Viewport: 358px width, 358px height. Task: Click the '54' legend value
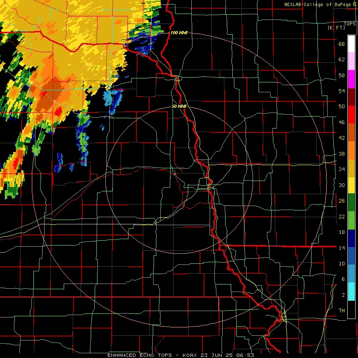342,91
